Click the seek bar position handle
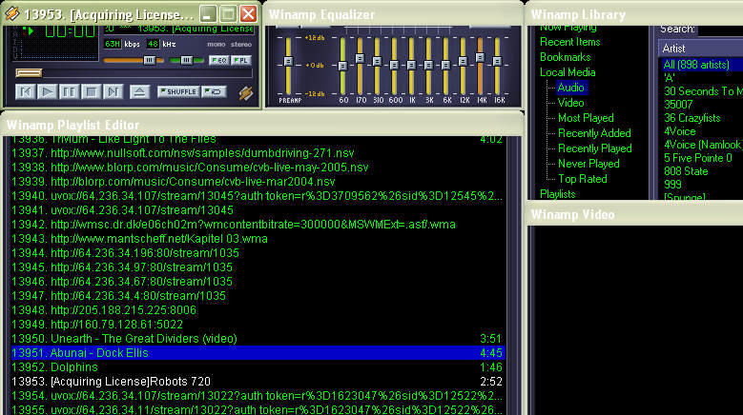Image resolution: width=743 pixels, height=415 pixels. click(x=29, y=72)
